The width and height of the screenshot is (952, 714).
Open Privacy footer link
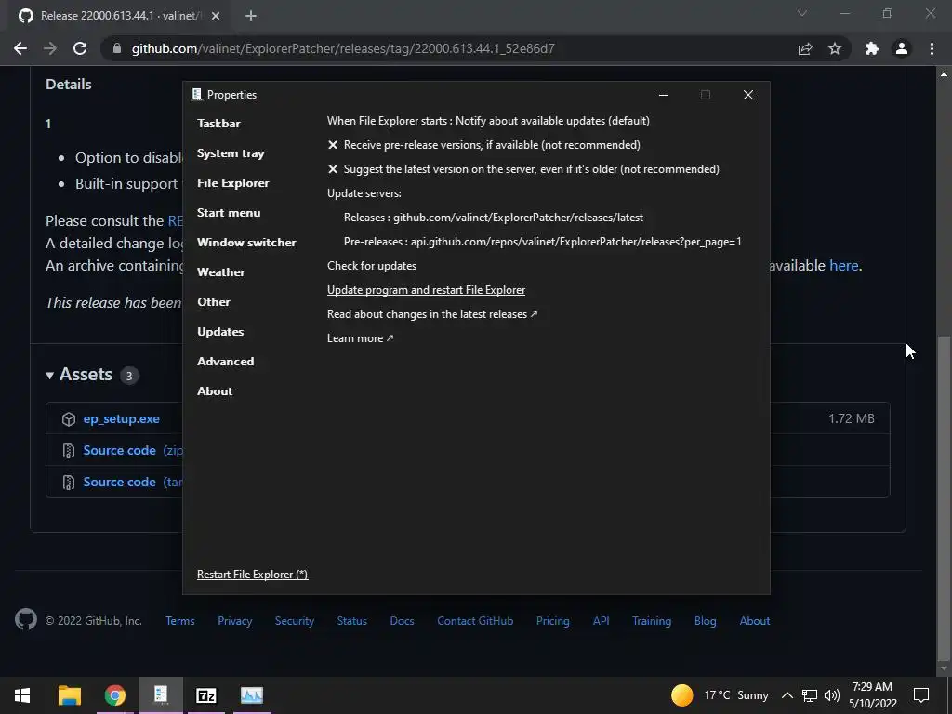(x=235, y=620)
